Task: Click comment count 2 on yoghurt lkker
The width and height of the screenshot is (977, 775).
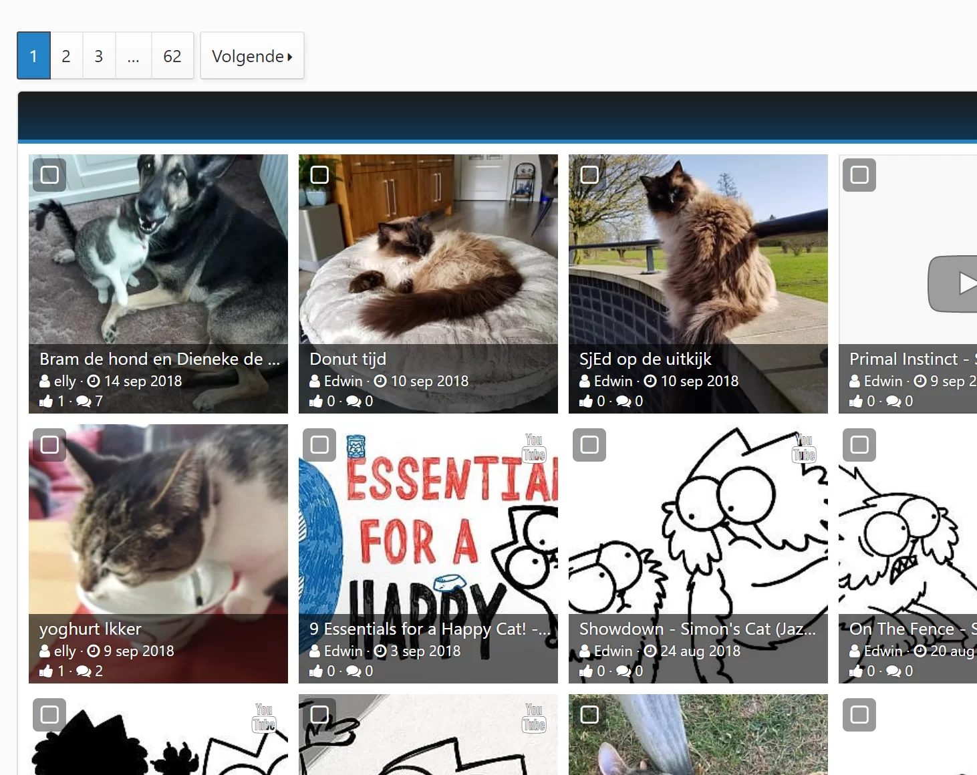Action: pos(99,671)
